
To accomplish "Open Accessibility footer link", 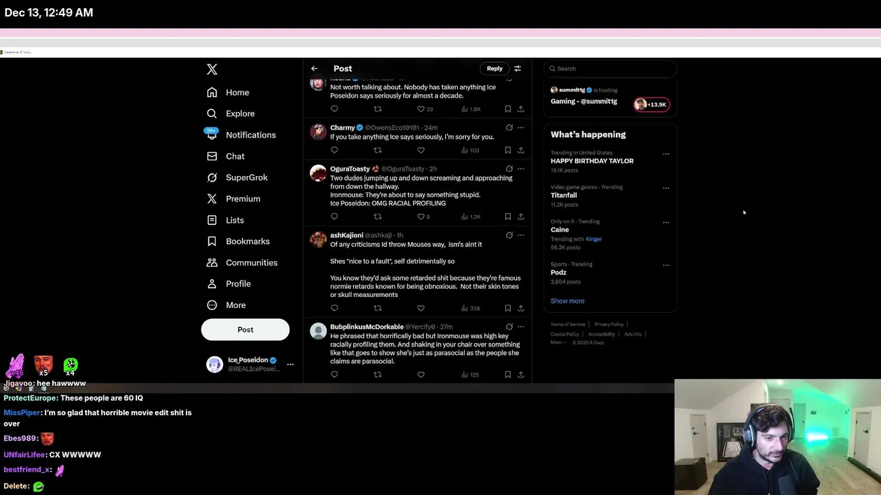I will (x=602, y=334).
